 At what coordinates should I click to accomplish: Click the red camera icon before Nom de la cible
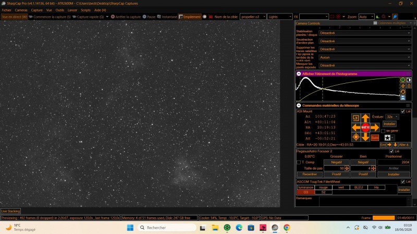coord(211,17)
